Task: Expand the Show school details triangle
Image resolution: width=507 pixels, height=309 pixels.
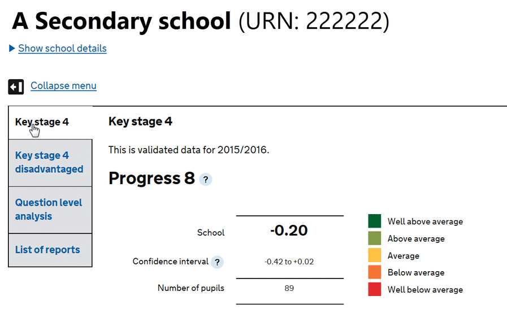Action: [x=12, y=49]
